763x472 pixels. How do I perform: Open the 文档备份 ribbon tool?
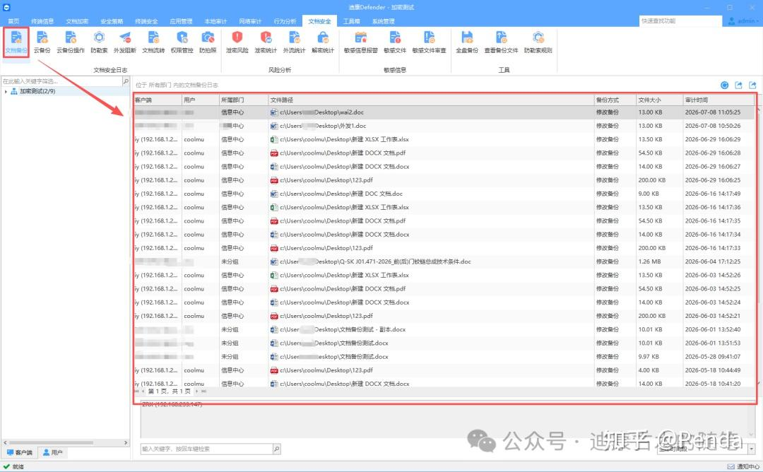tap(16, 42)
